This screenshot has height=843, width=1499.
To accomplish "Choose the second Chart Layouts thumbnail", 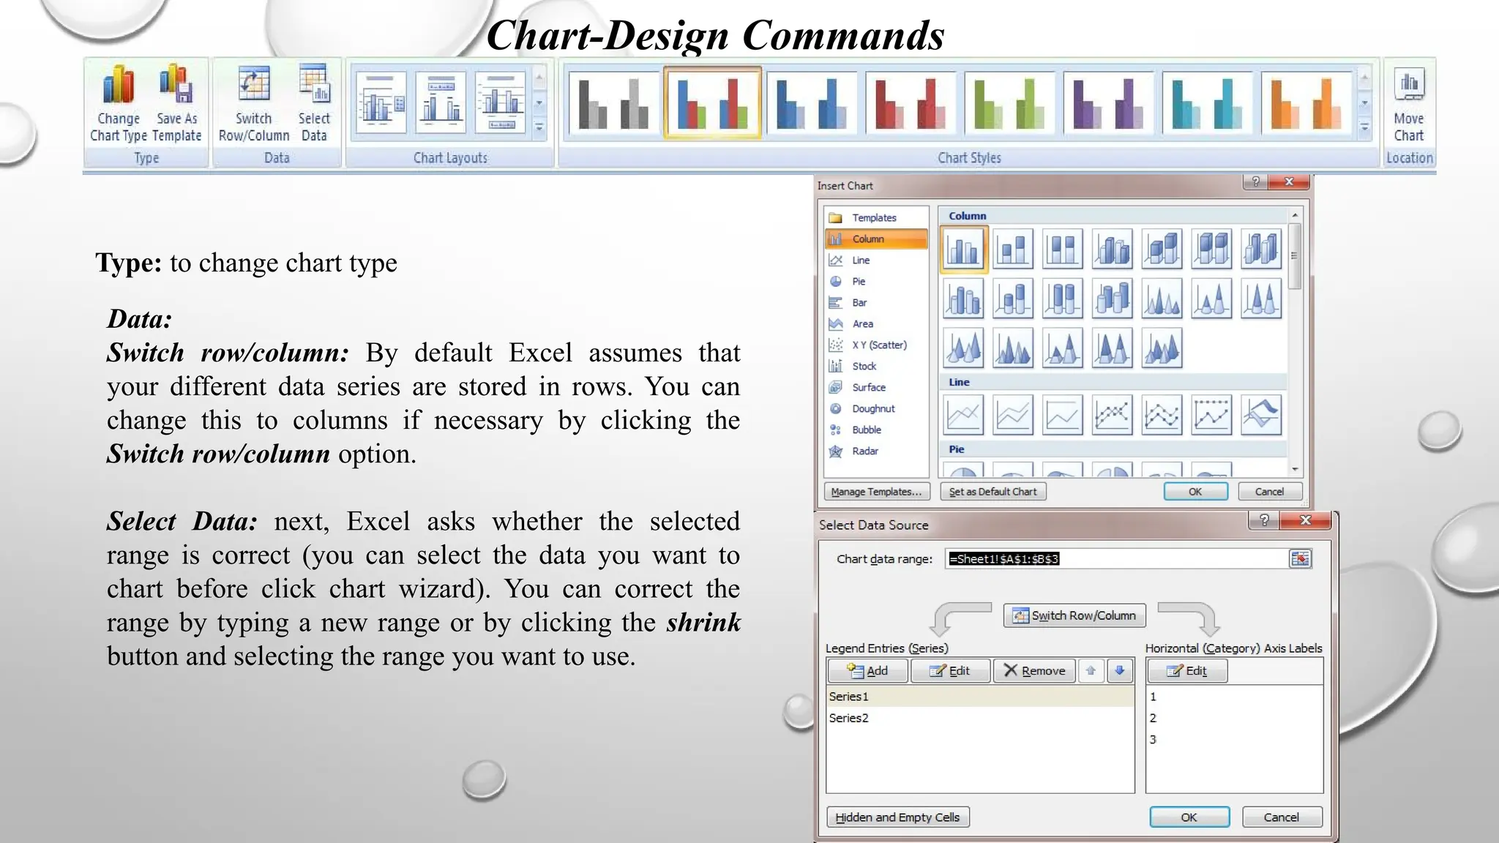I will click(x=441, y=102).
